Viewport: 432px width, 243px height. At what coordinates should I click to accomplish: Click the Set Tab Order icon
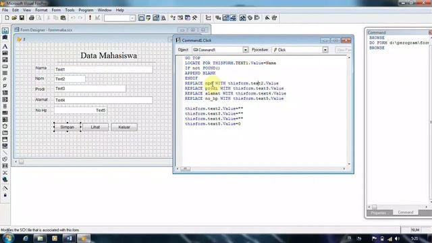click(209, 18)
